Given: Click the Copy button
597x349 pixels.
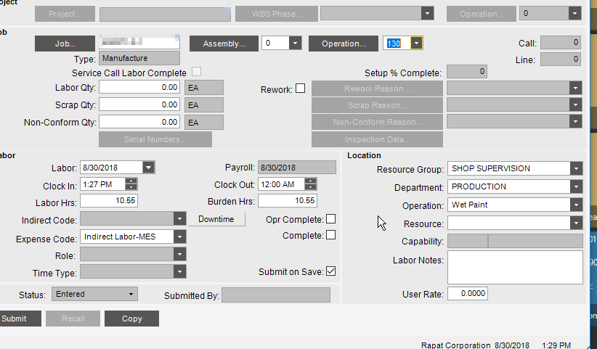Looking at the screenshot, I should pos(131,319).
